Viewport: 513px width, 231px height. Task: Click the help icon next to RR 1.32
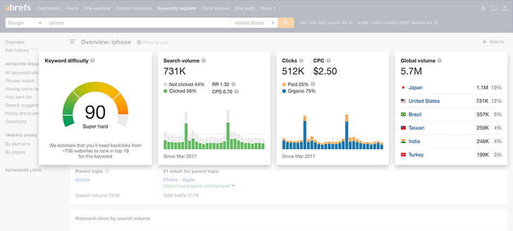[x=233, y=84]
